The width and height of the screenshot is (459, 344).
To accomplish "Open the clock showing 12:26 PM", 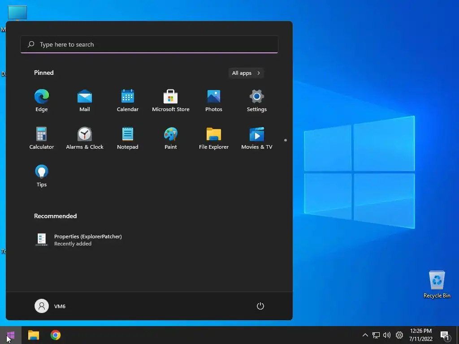I will coord(420,331).
